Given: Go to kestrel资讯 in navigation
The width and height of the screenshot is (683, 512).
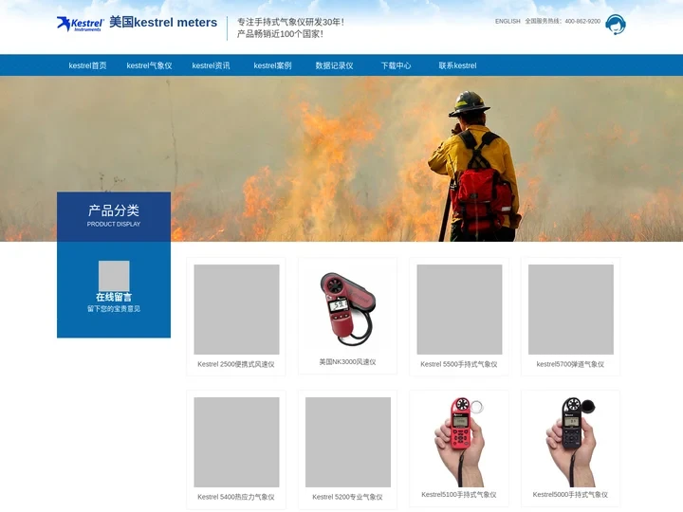Looking at the screenshot, I should click(x=211, y=65).
